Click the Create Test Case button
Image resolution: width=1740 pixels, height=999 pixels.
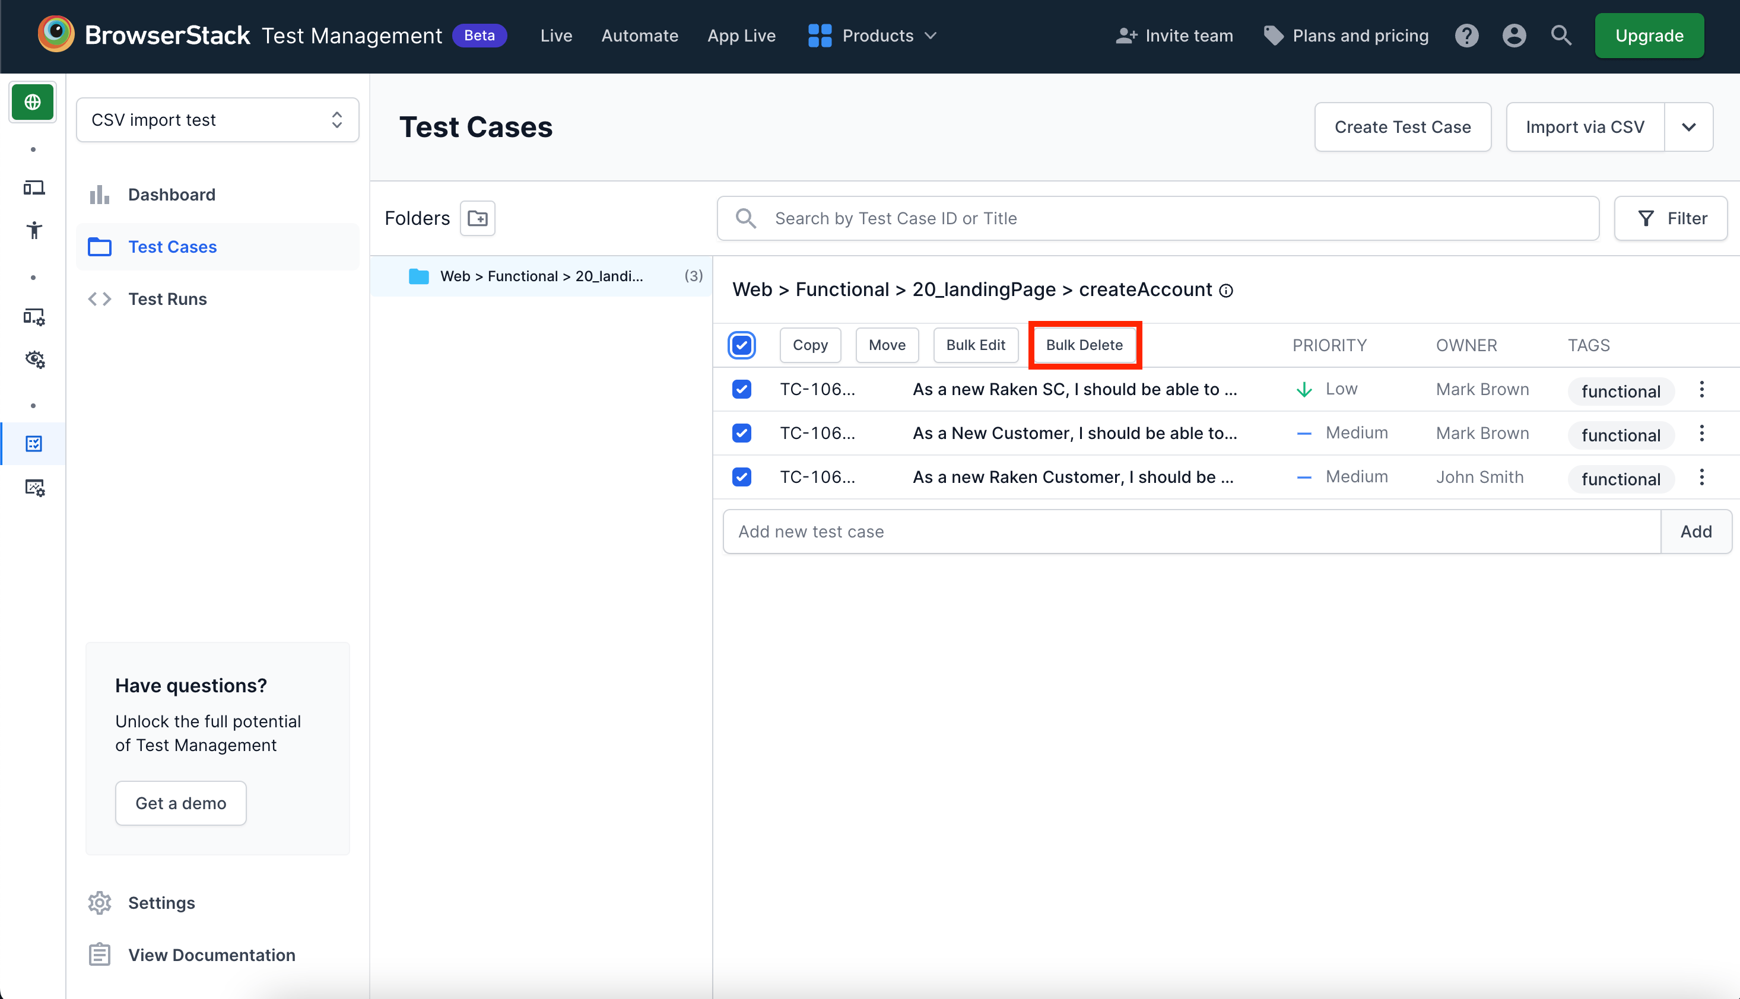[1403, 126]
